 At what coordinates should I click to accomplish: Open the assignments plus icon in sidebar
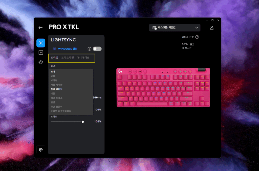coord(41,53)
